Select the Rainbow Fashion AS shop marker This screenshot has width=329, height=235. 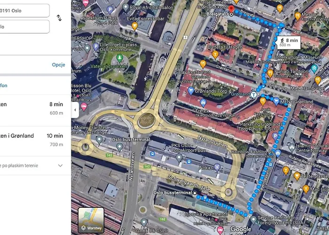278,153
